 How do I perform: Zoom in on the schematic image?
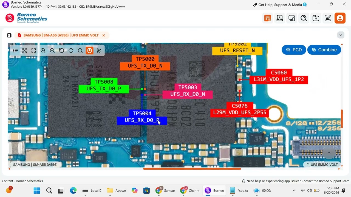[43, 51]
